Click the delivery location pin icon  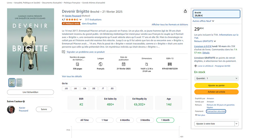[195, 66]
